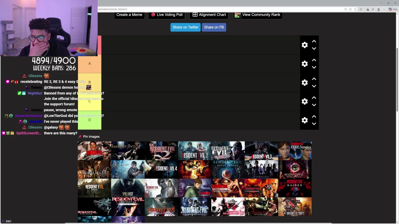
Task: Move tier B row down
Action: [314, 86]
